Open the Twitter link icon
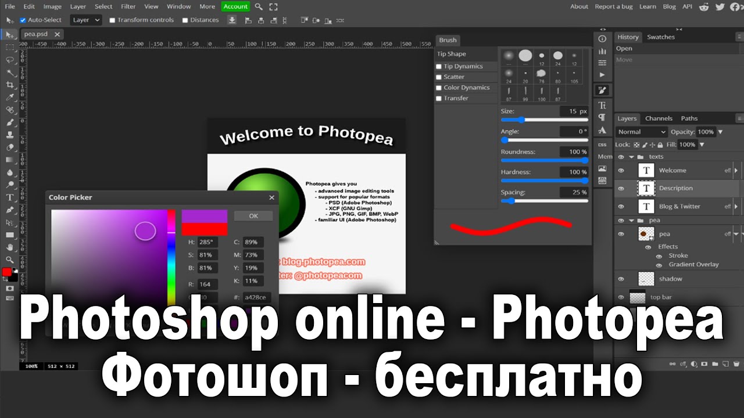Image resolution: width=744 pixels, height=418 pixels. [720, 6]
